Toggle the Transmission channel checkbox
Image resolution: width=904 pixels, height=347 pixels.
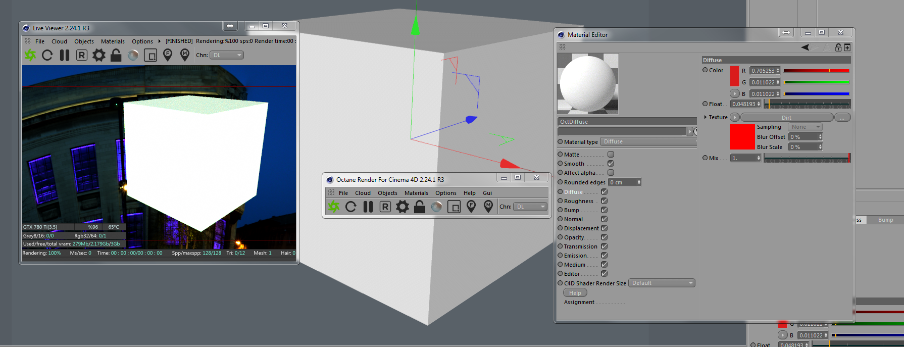click(x=604, y=246)
